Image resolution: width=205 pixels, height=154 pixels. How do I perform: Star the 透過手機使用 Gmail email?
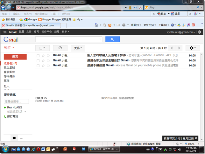(x=43, y=66)
